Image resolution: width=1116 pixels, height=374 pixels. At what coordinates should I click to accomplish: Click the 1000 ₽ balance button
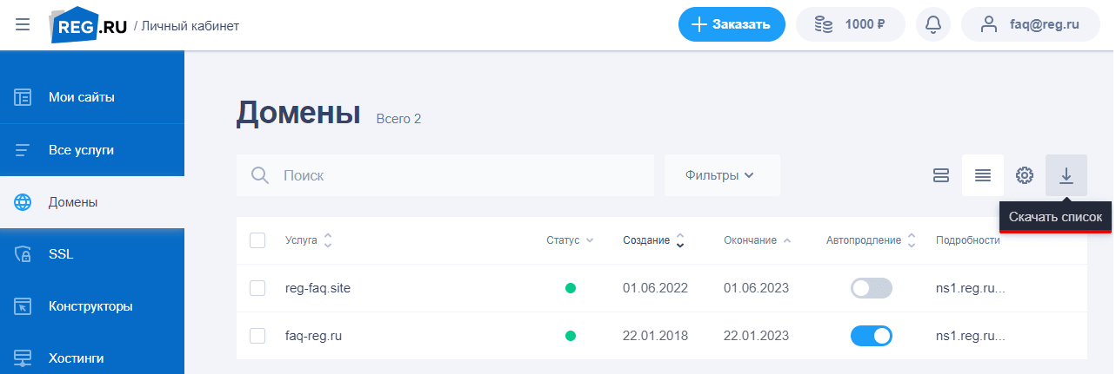pos(850,24)
